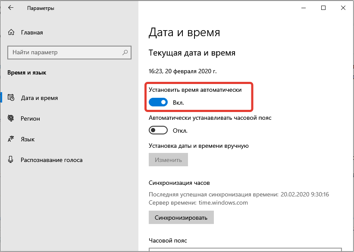The height and width of the screenshot is (252, 354).
Task: Go back with the arrow icon
Action: 11,8
